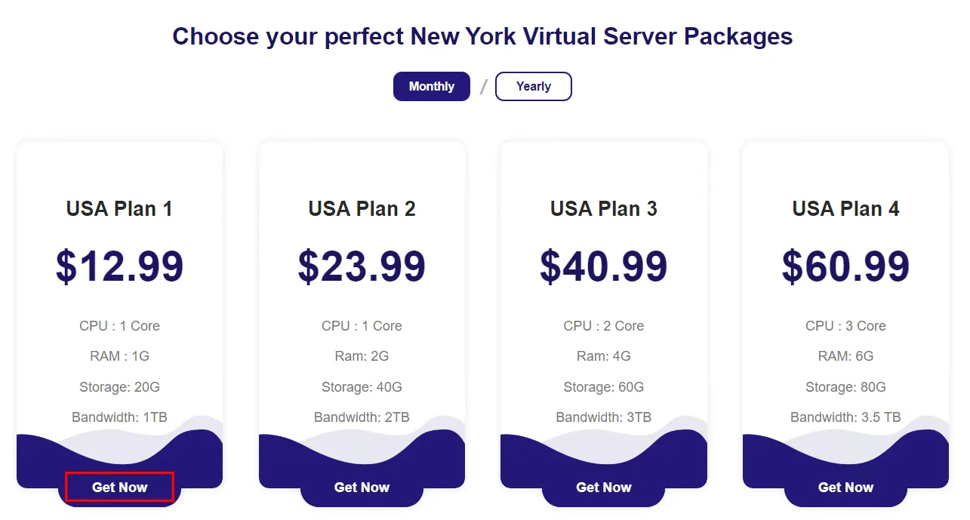Select the USA Plan 1 card title
This screenshot has height=520, width=970.
tap(119, 208)
